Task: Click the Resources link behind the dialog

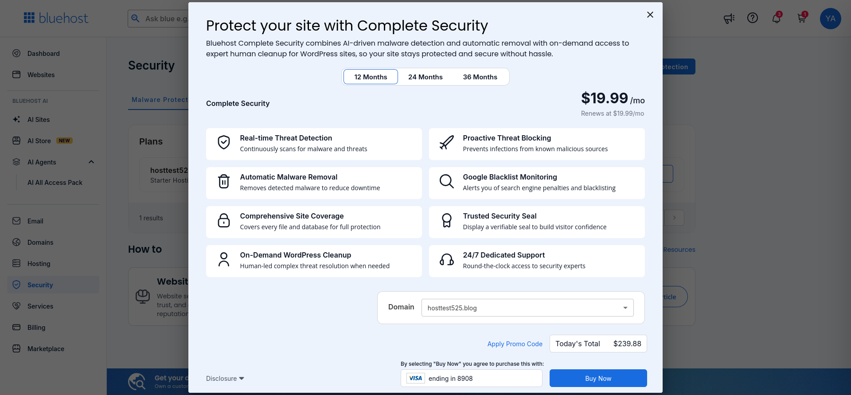Action: coord(679,250)
